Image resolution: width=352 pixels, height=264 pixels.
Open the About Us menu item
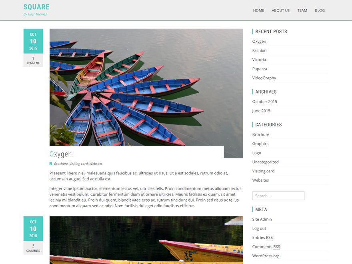click(281, 10)
